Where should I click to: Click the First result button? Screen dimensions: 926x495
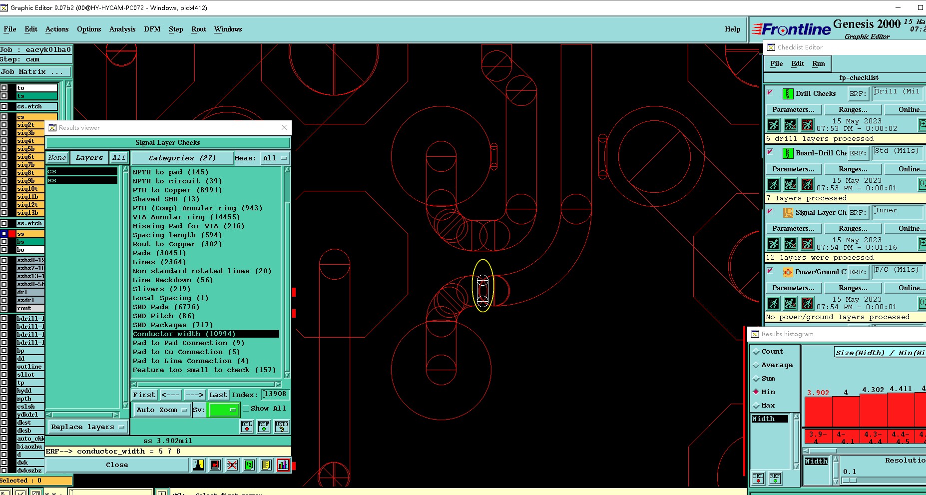pyautogui.click(x=144, y=395)
